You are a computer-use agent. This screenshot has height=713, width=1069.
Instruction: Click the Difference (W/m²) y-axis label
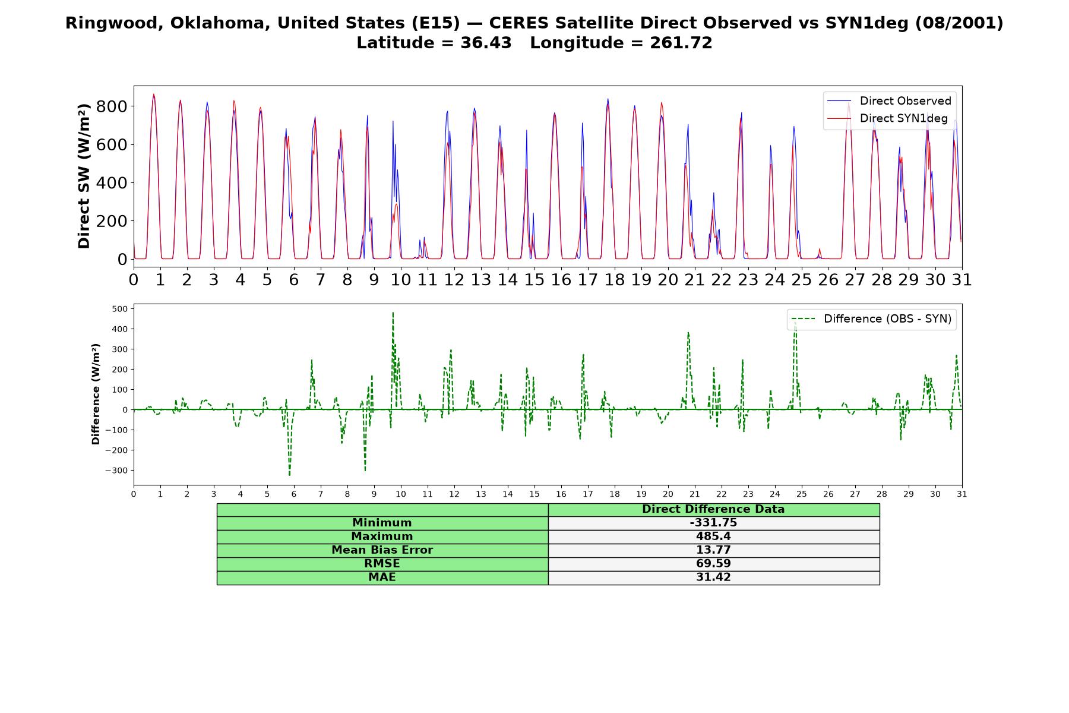[96, 394]
